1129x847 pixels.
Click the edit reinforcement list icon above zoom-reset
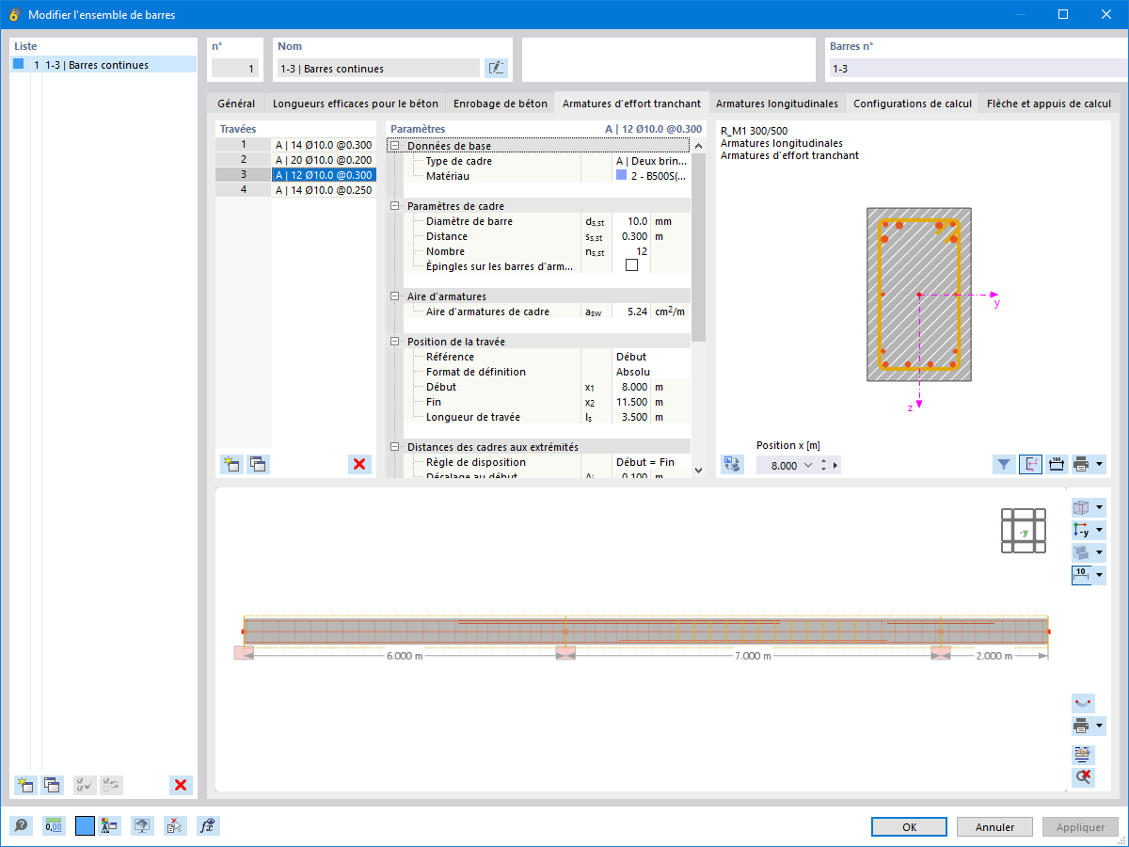click(1083, 754)
